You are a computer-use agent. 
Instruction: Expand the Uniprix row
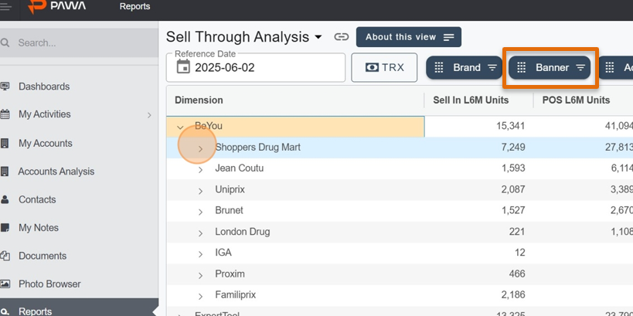pyautogui.click(x=201, y=191)
